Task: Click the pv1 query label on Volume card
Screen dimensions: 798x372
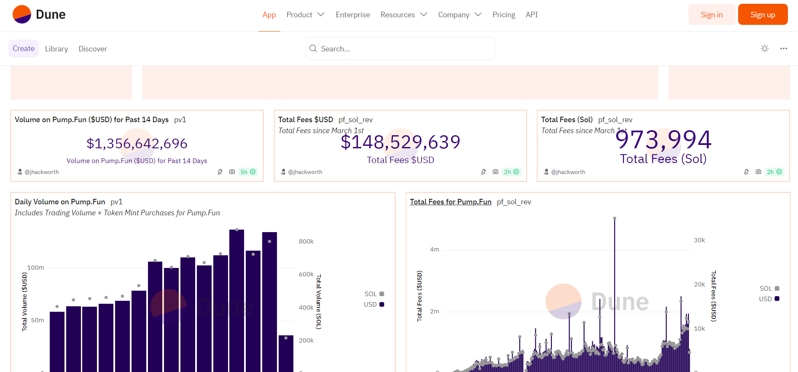Action: tap(180, 120)
